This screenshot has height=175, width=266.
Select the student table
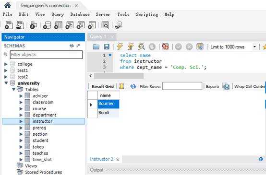[x=40, y=140]
